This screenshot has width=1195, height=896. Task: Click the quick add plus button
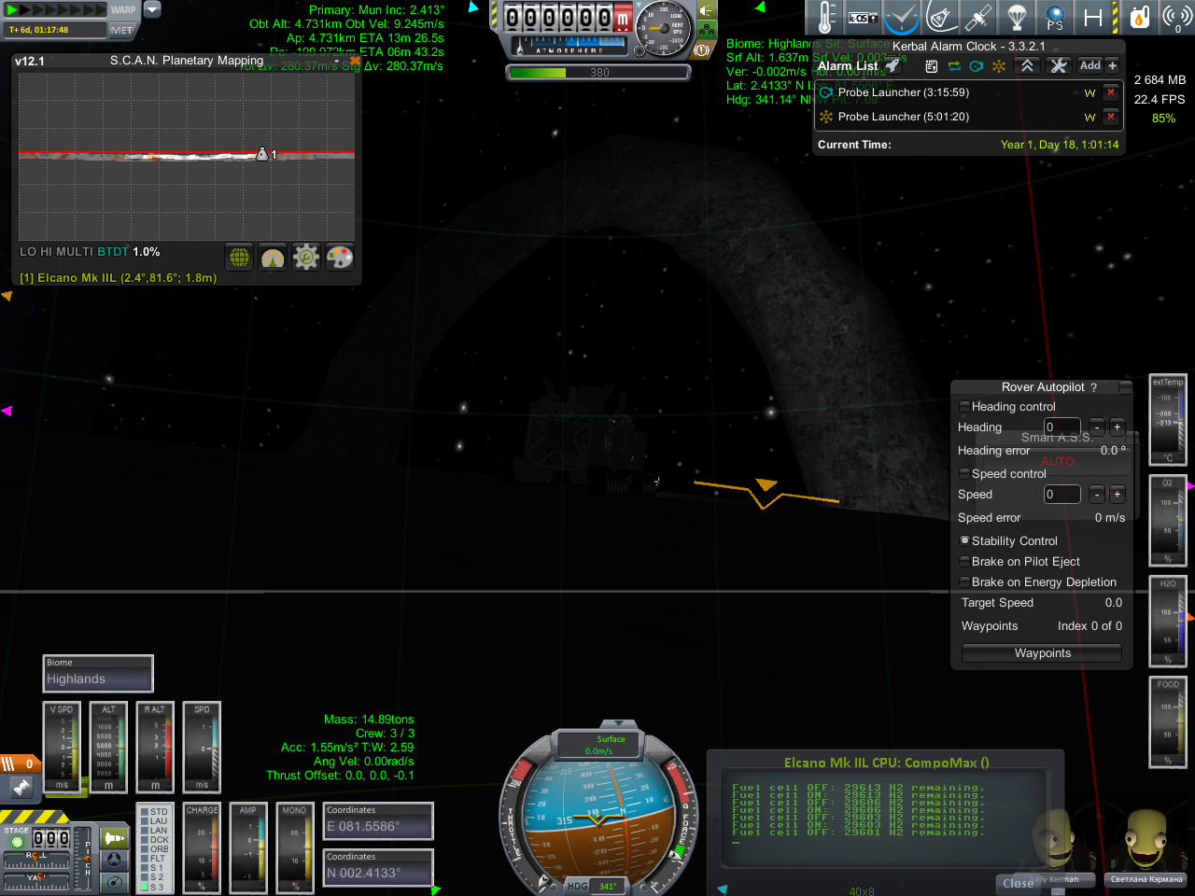(1112, 65)
